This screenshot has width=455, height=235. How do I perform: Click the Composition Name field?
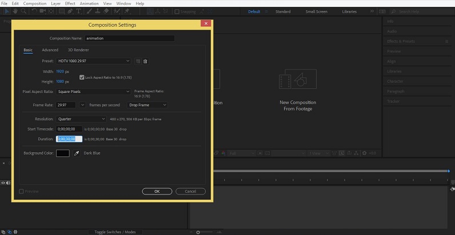coord(129,38)
